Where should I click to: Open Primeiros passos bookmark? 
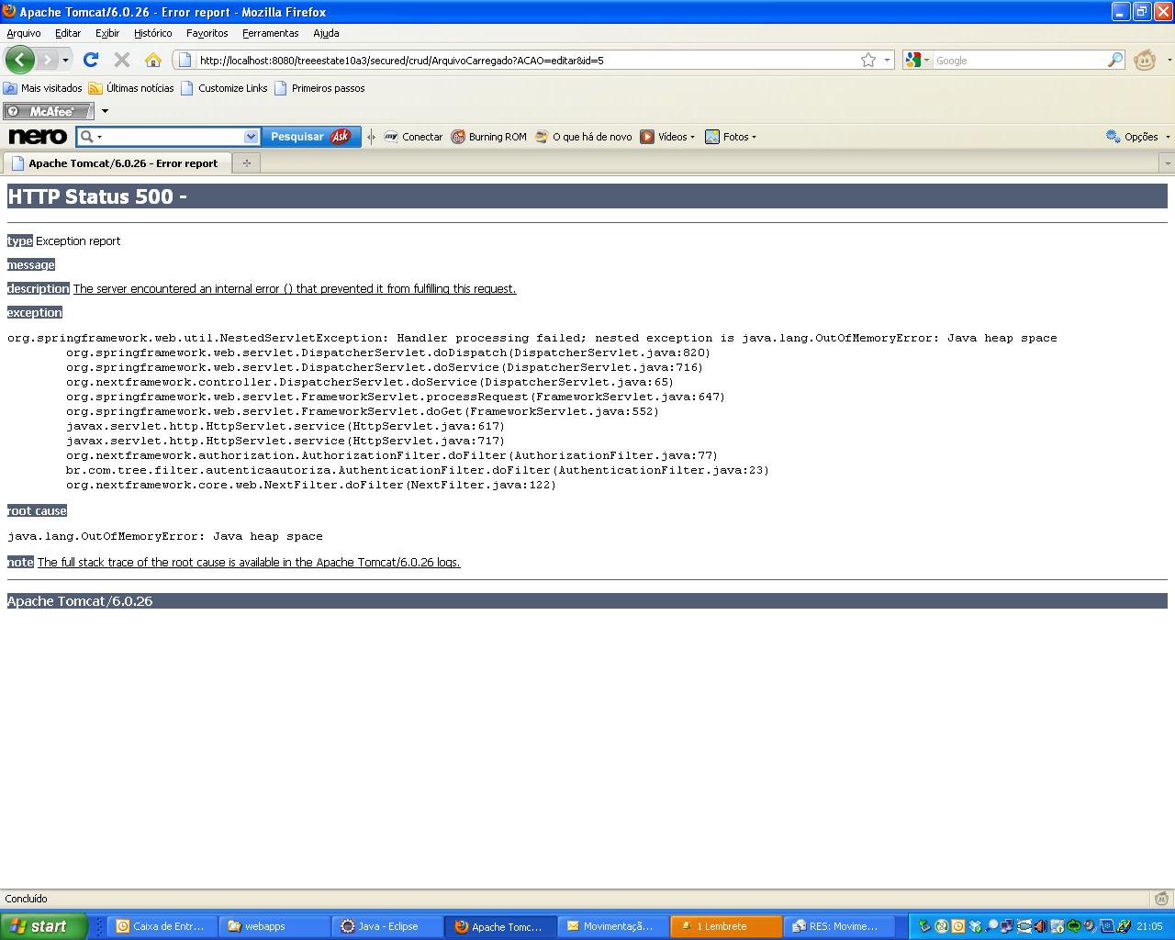pos(319,88)
